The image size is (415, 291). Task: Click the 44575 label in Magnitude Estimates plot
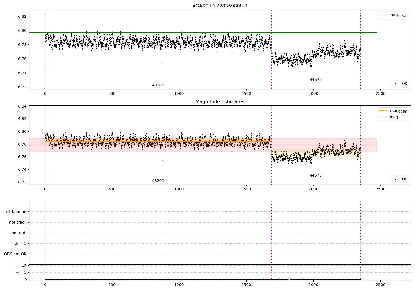(316, 175)
